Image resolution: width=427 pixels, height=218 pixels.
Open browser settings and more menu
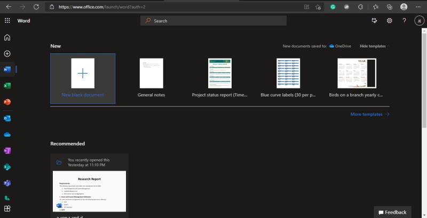418,7
